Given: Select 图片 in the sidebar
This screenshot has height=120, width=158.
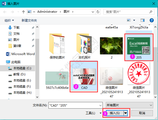Looking at the screenshot, I should 16,40.
